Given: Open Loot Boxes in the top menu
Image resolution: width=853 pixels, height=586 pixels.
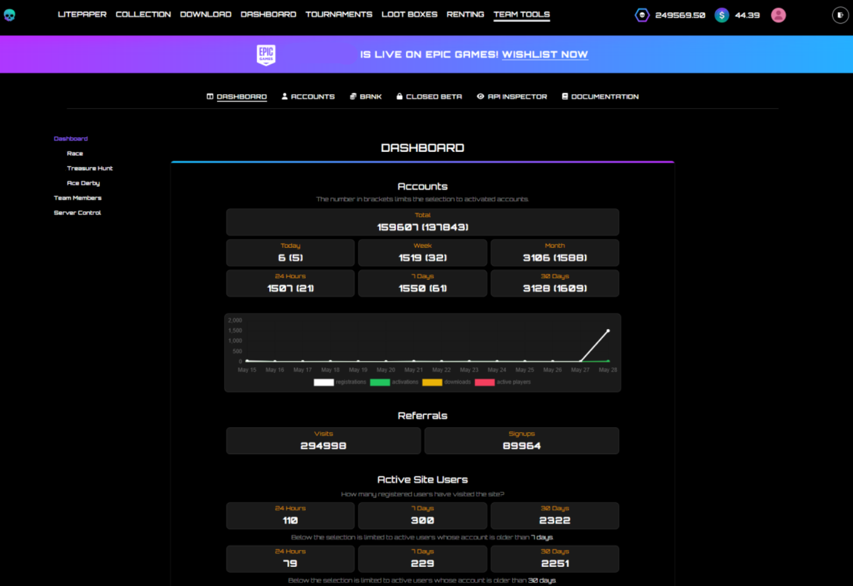Looking at the screenshot, I should tap(409, 15).
